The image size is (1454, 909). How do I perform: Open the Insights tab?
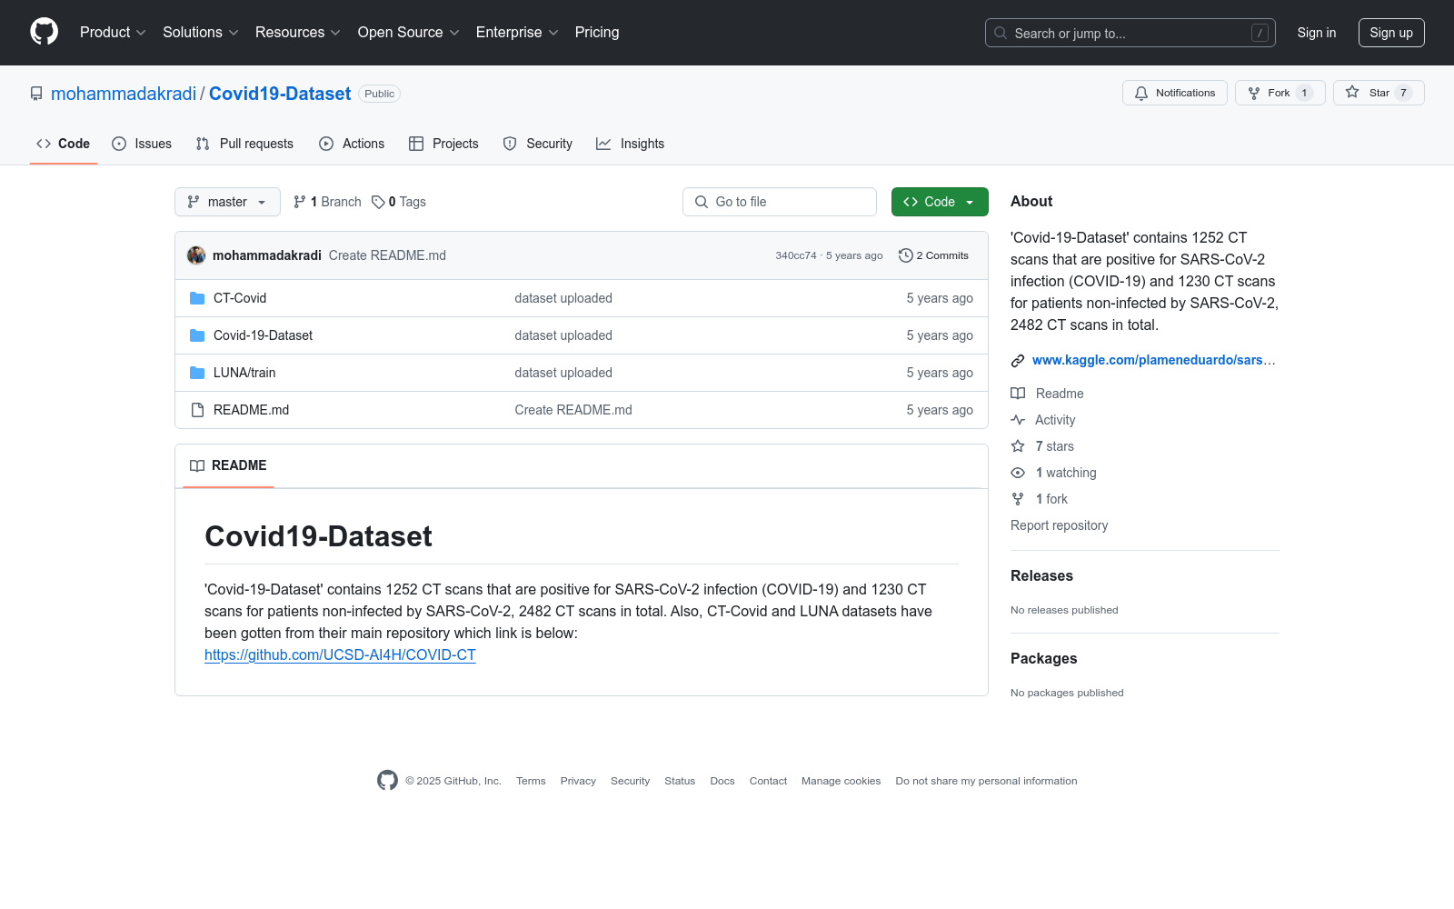pos(631,144)
